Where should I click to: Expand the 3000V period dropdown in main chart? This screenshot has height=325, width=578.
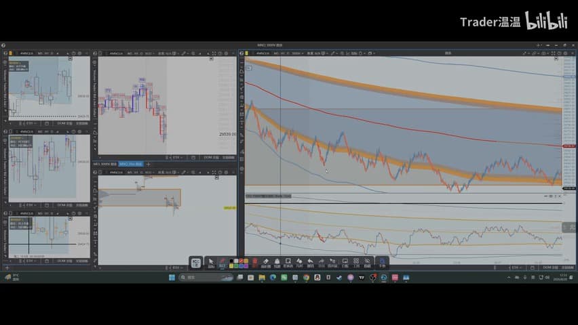[x=297, y=53]
